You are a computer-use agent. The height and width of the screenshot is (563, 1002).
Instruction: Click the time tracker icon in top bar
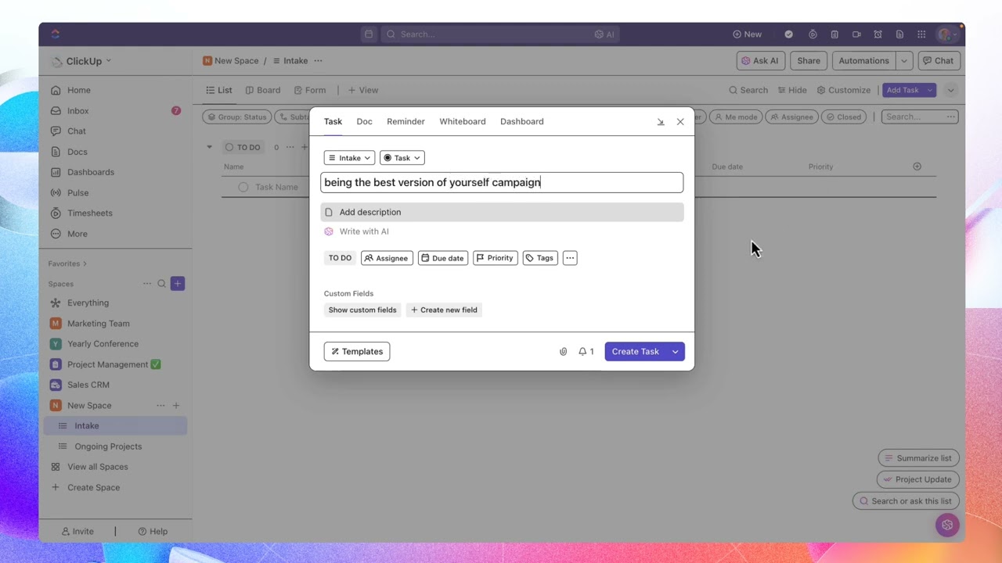813,34
